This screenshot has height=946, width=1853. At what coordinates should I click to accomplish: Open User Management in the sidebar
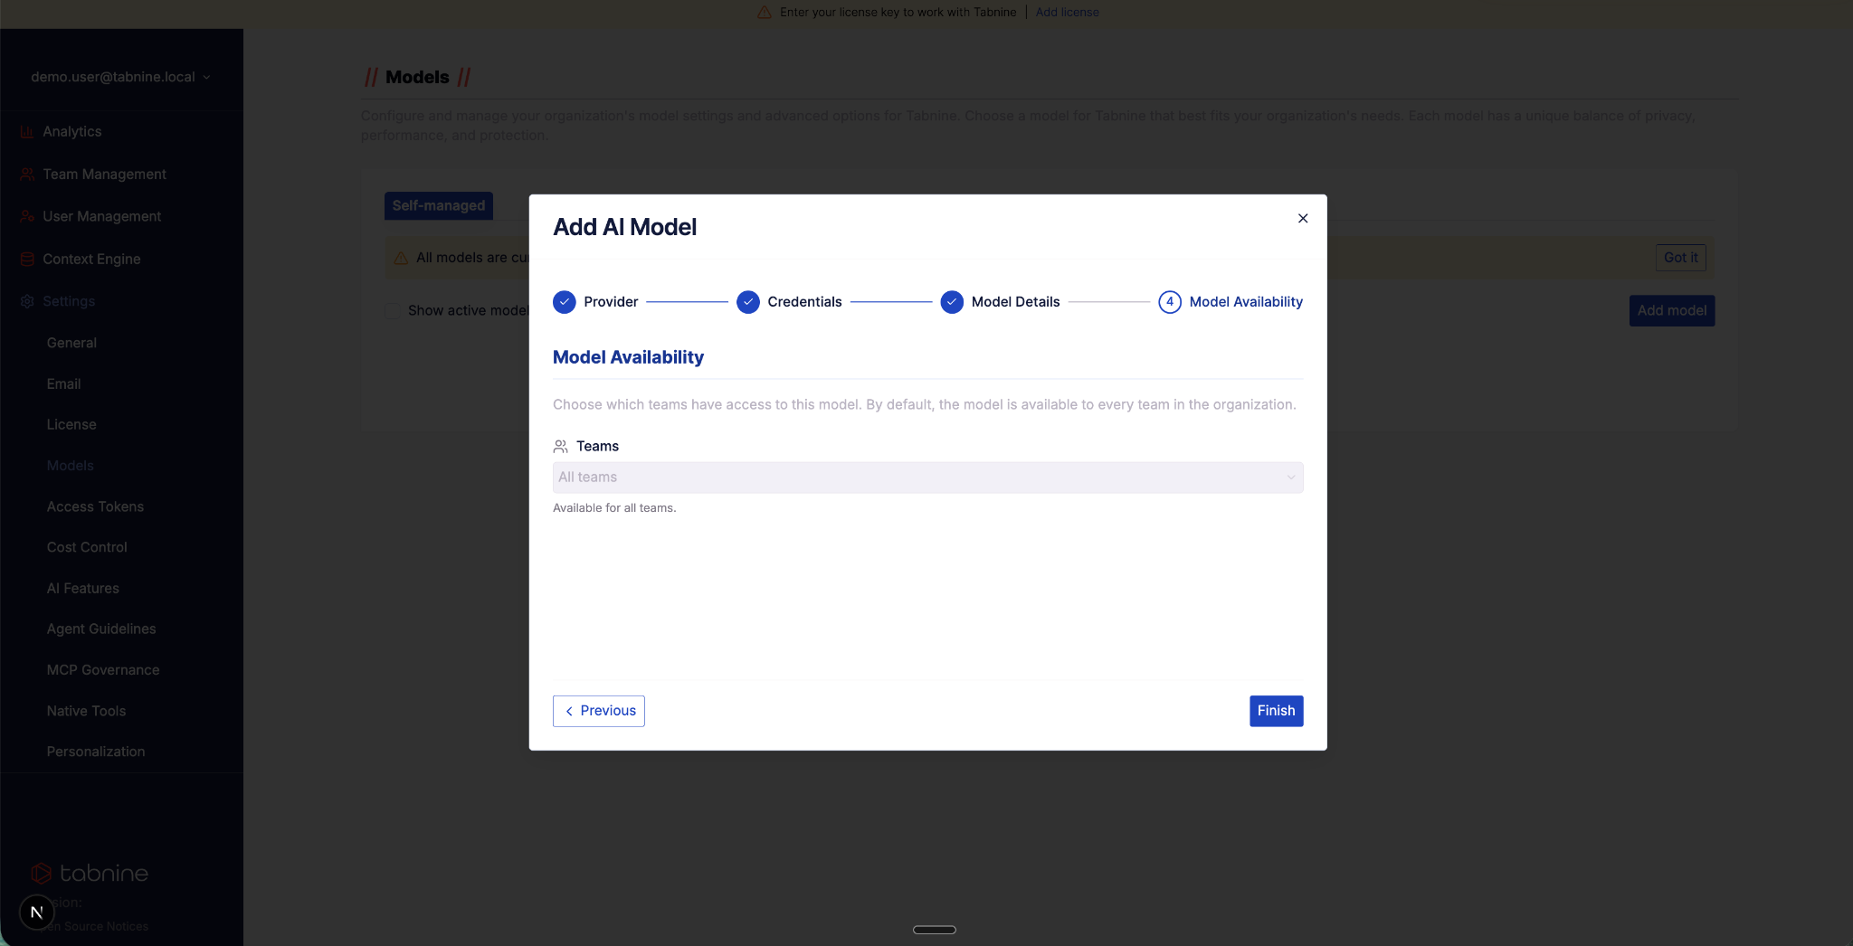click(x=101, y=217)
